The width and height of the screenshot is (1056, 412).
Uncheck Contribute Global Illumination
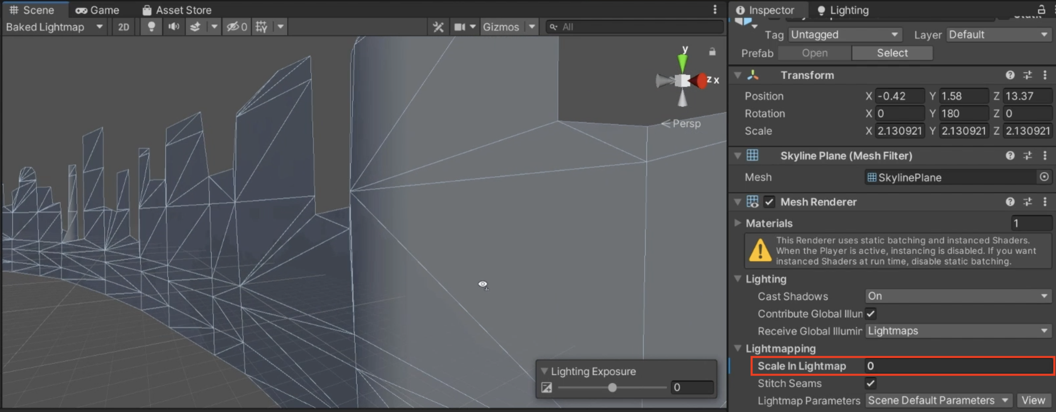click(870, 314)
